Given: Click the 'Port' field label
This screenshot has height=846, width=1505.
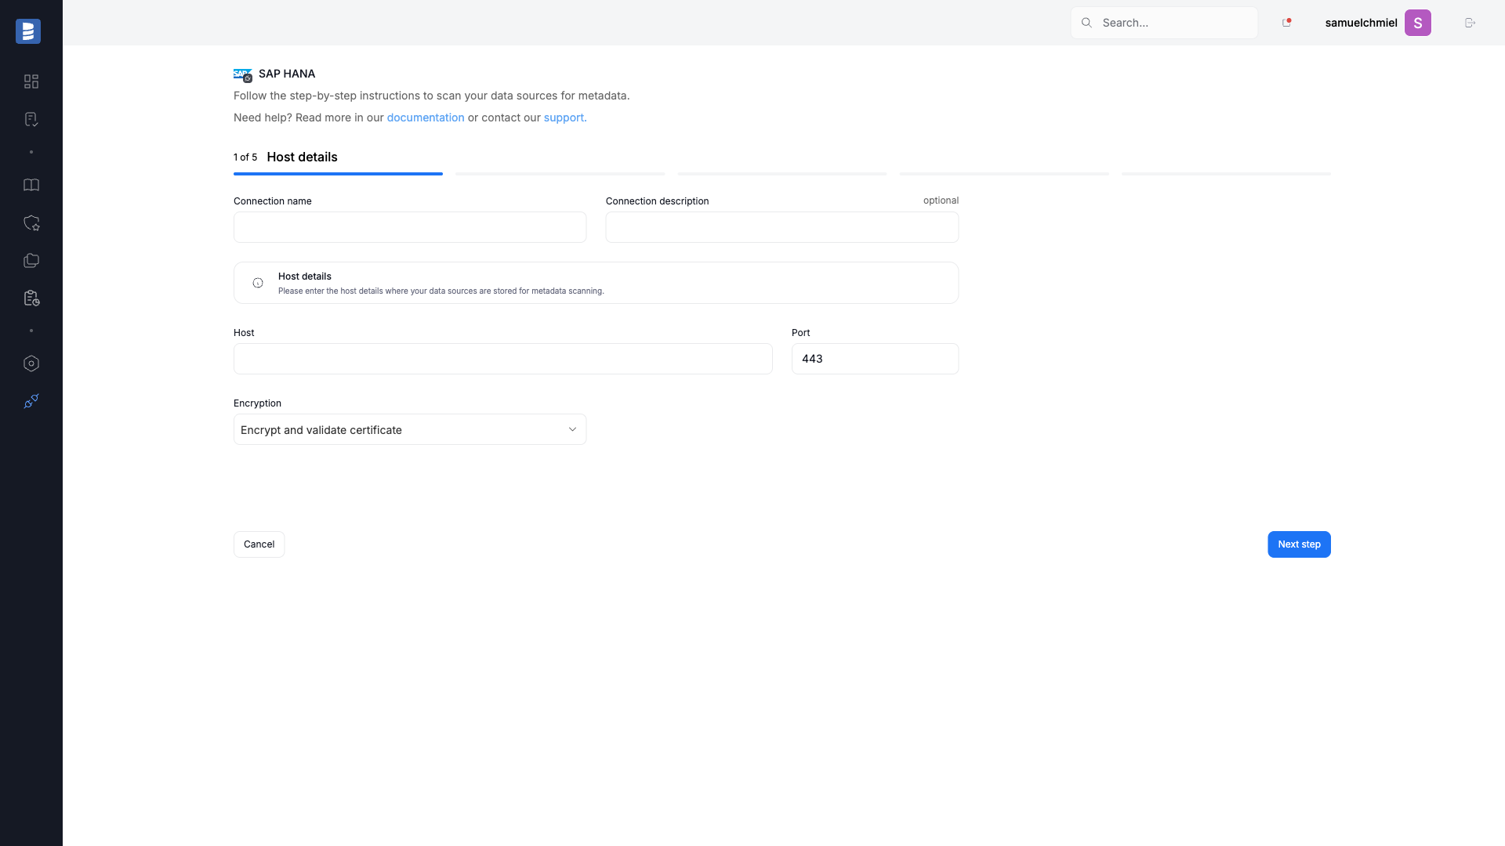Looking at the screenshot, I should tap(800, 333).
